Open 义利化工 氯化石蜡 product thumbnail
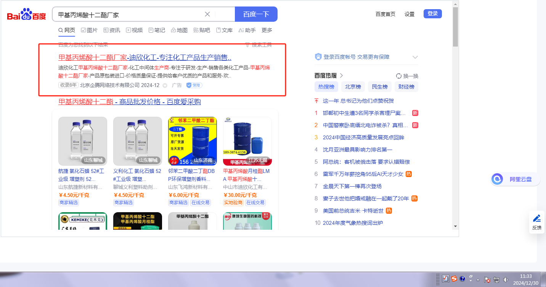This screenshot has height=287, width=546. [x=138, y=141]
